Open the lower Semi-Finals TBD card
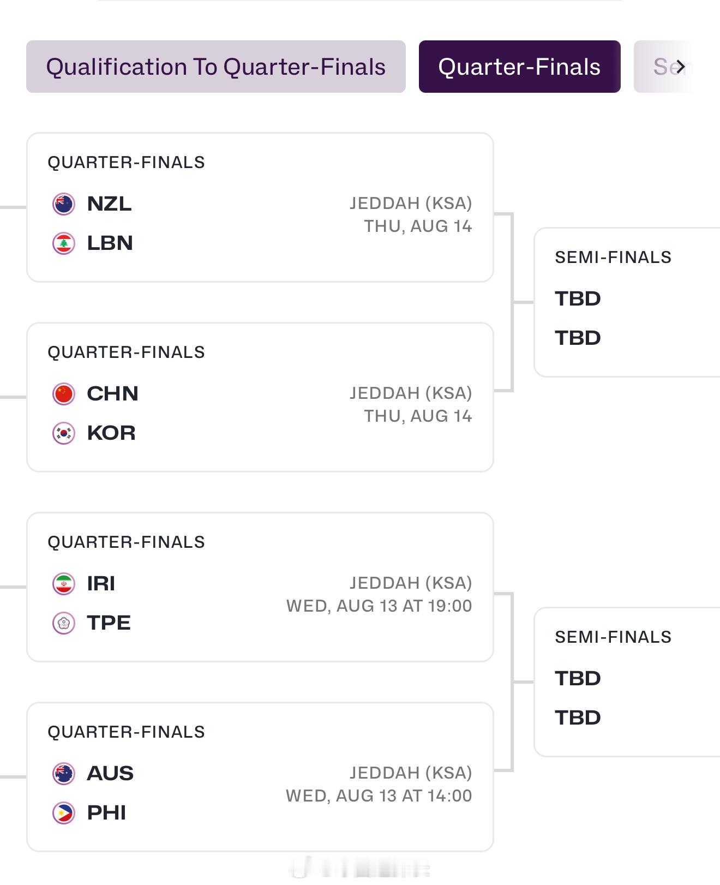This screenshot has width=720, height=885. 627,682
